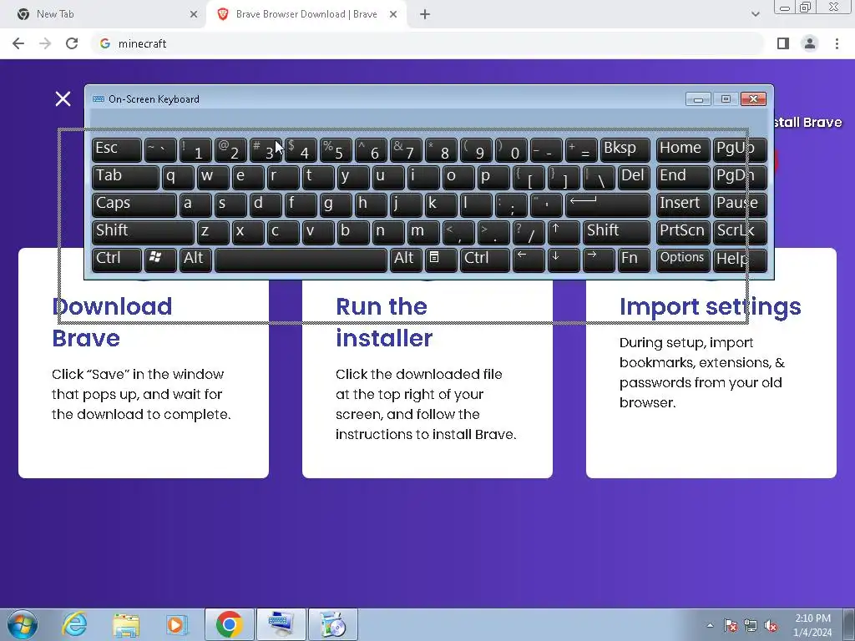Click the browser forward arrow
This screenshot has width=855, height=641.
[x=45, y=43]
